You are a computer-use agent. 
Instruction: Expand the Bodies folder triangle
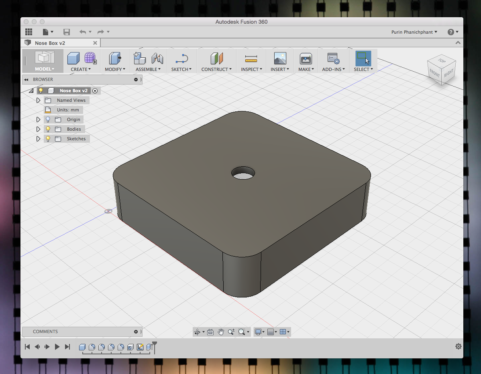click(x=38, y=129)
